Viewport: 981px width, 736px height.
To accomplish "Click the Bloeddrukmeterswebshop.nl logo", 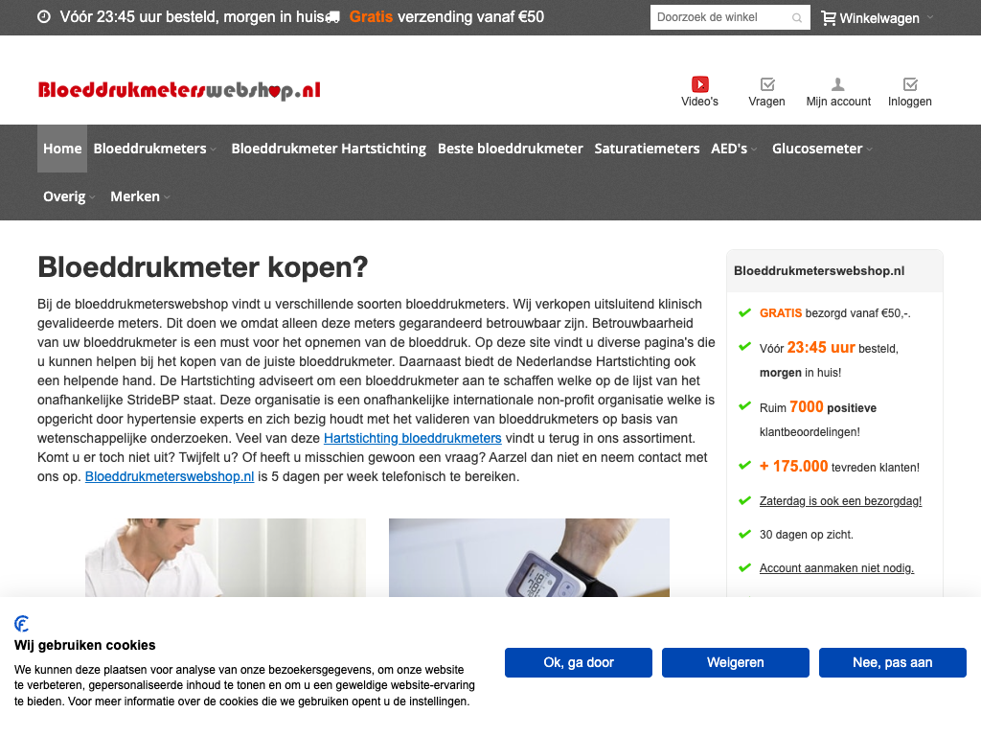I will coord(179,91).
